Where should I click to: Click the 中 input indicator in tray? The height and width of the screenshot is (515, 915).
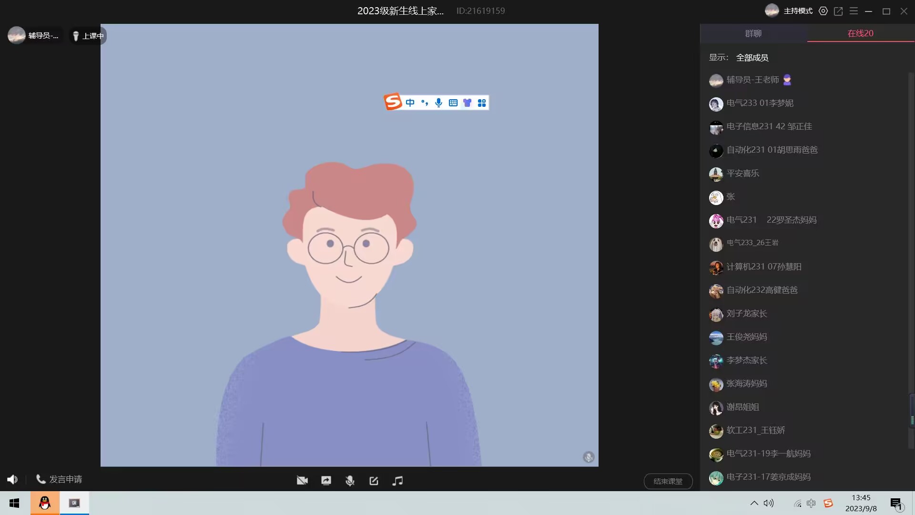(811, 504)
